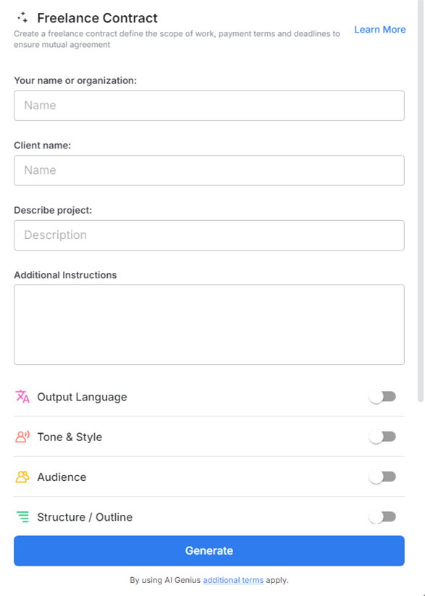Select the green outline-list icon for Structure
The image size is (425, 596).
pyautogui.click(x=21, y=517)
